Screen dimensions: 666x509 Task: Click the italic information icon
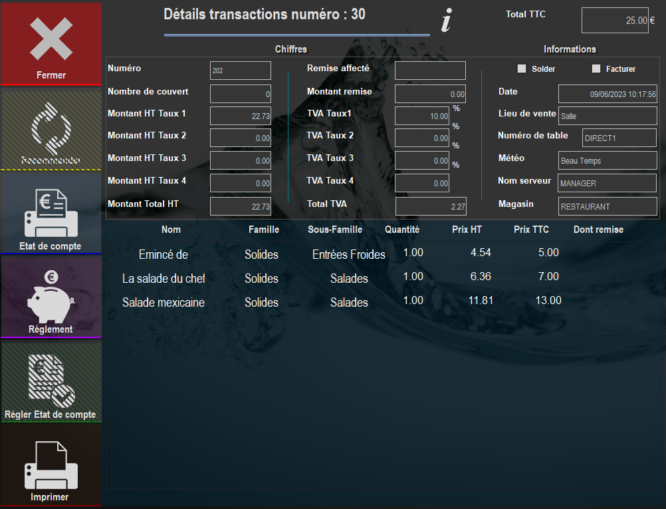pyautogui.click(x=446, y=21)
